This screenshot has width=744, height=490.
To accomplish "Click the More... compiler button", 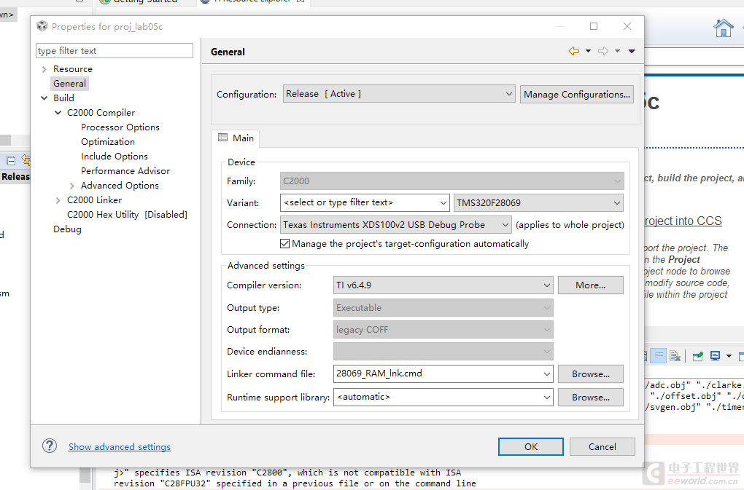I will [590, 285].
